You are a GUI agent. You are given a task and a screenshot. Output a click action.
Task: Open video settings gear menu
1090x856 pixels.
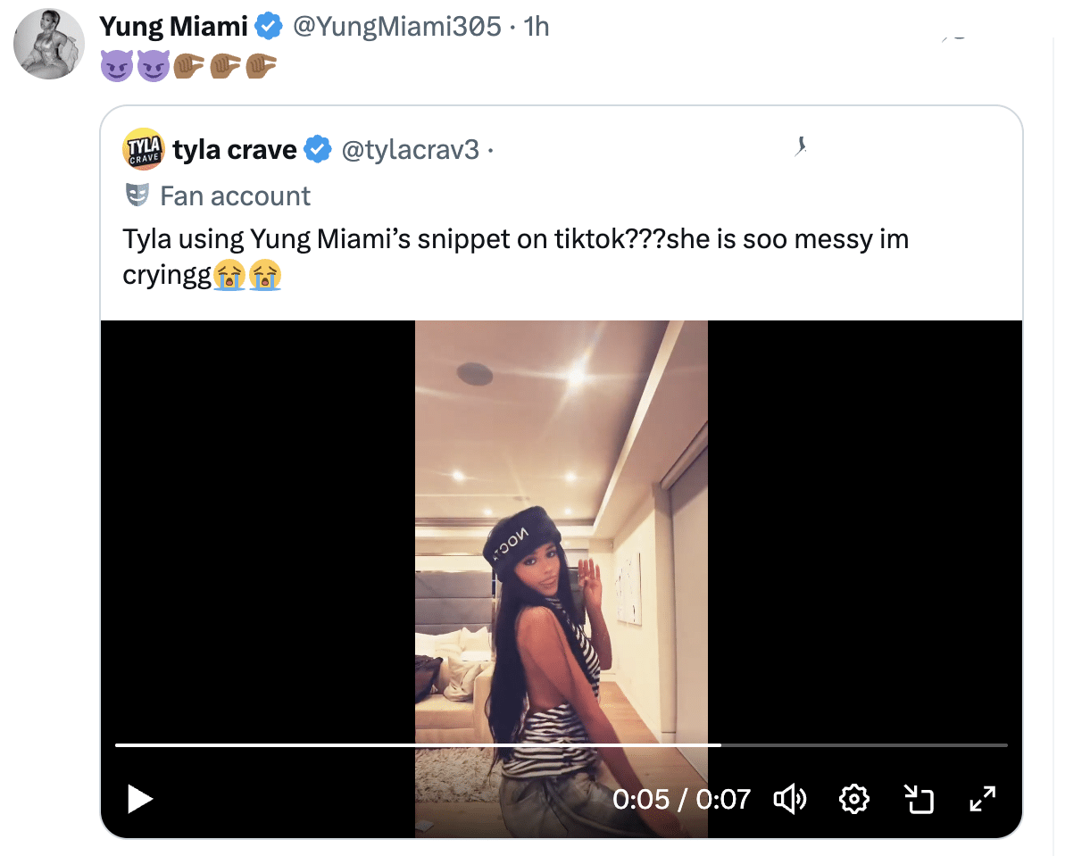click(x=854, y=798)
